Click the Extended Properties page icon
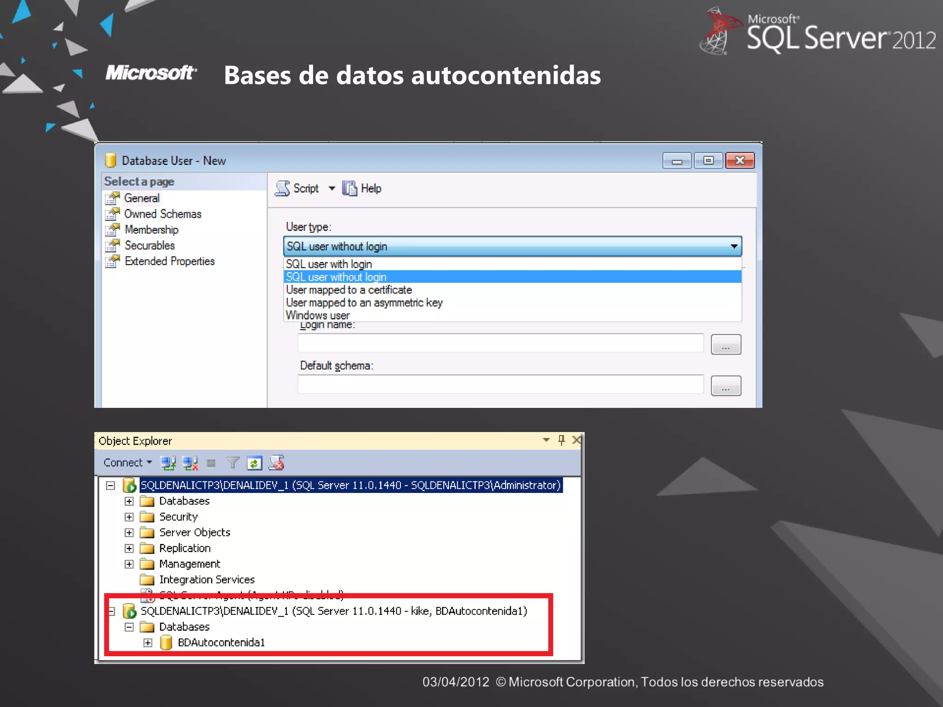943x707 pixels. click(112, 261)
